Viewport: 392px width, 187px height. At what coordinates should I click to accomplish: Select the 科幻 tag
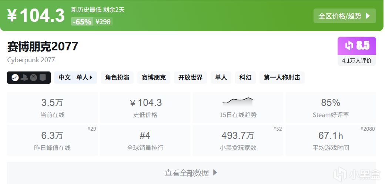click(x=245, y=77)
